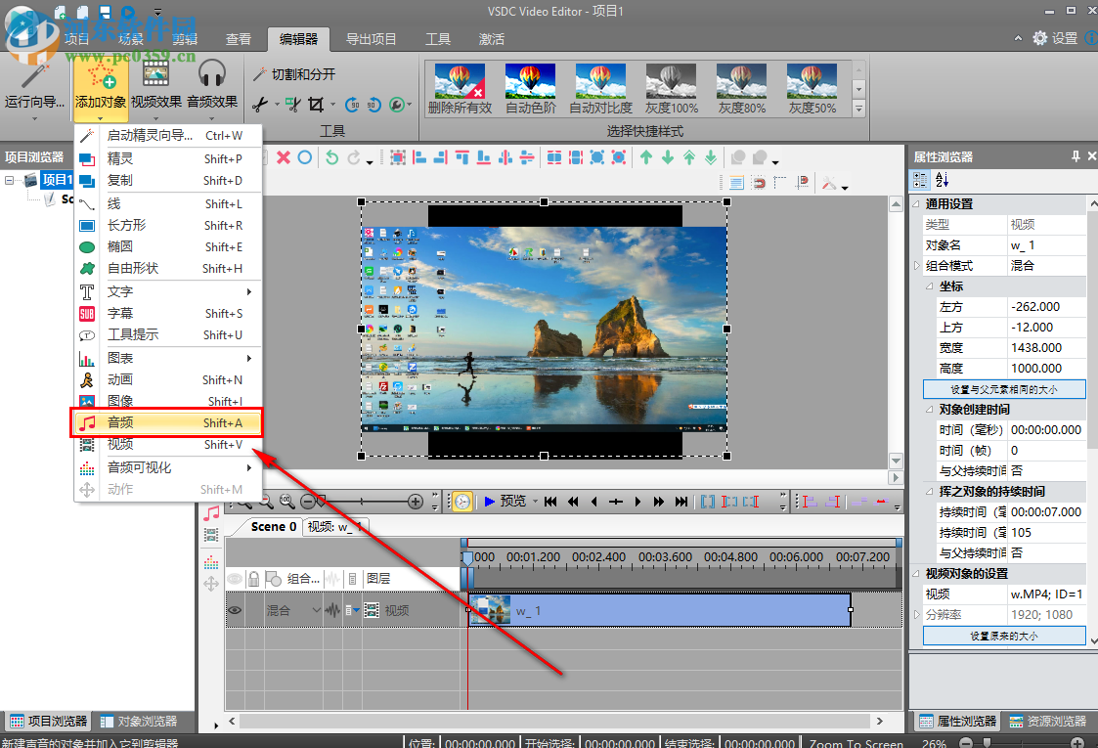The width and height of the screenshot is (1098, 748).
Task: Click the 设置与父元素相同的大小 button
Action: click(1004, 388)
